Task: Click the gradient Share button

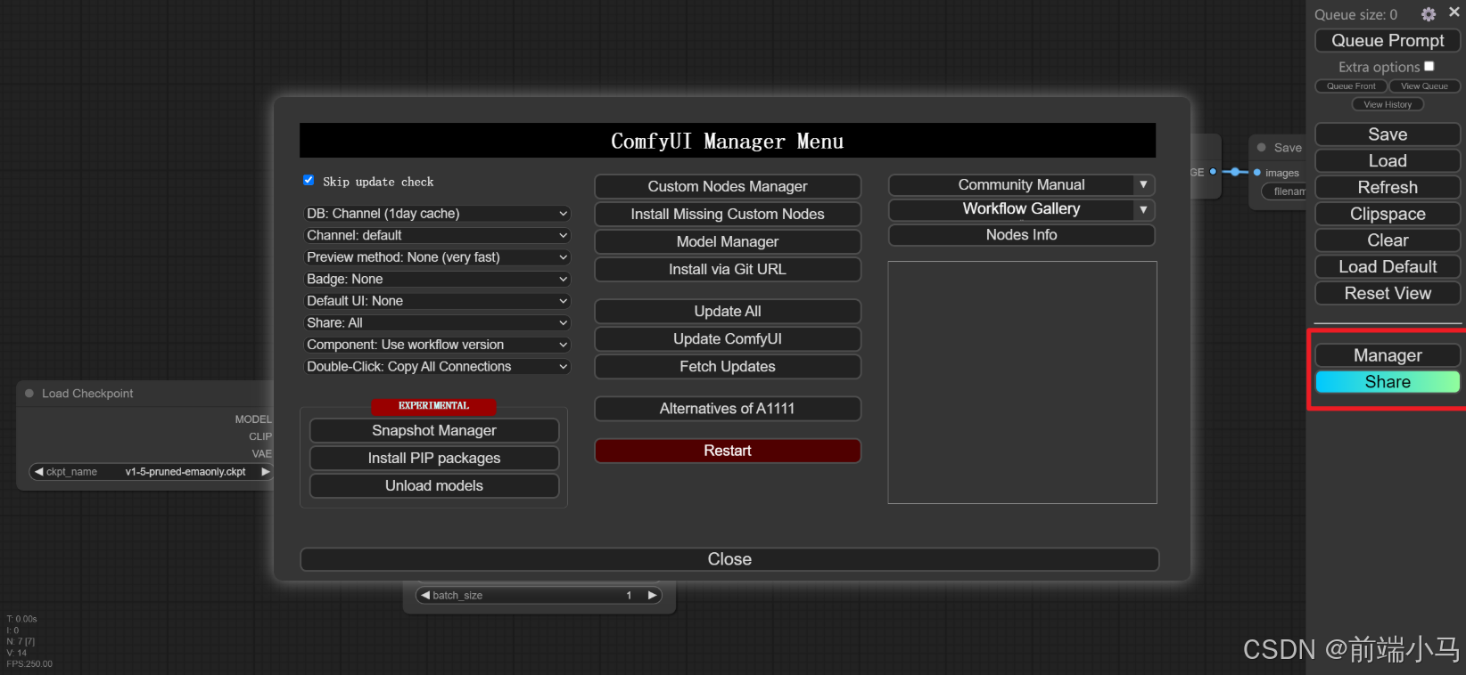Action: 1388,382
